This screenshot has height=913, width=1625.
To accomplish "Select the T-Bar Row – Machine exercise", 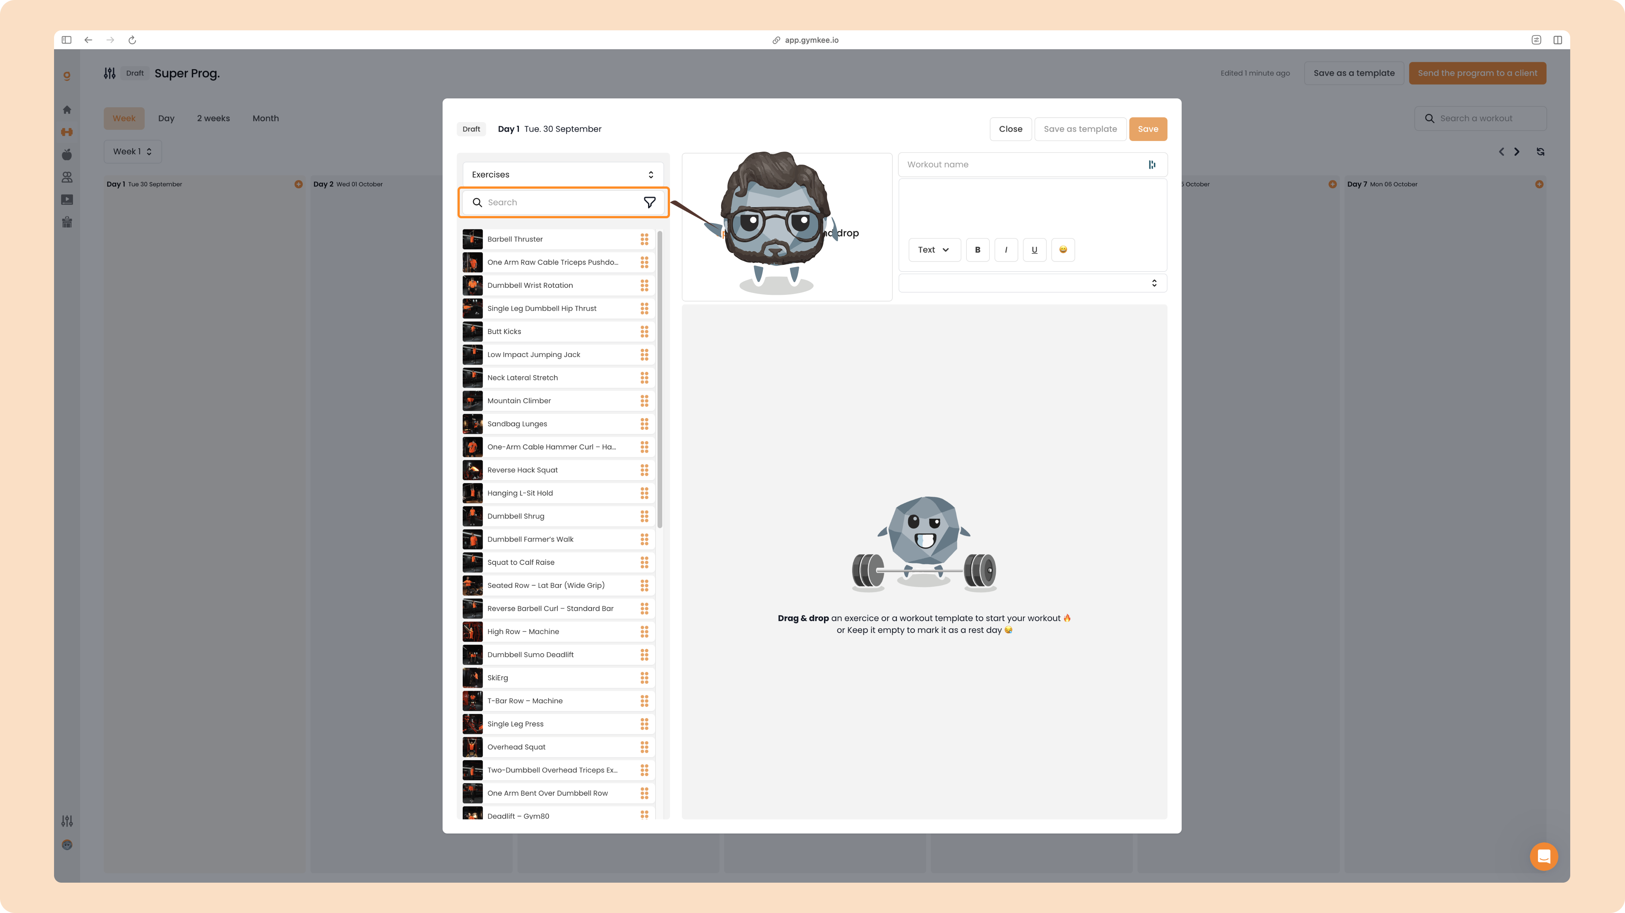I will coord(558,701).
